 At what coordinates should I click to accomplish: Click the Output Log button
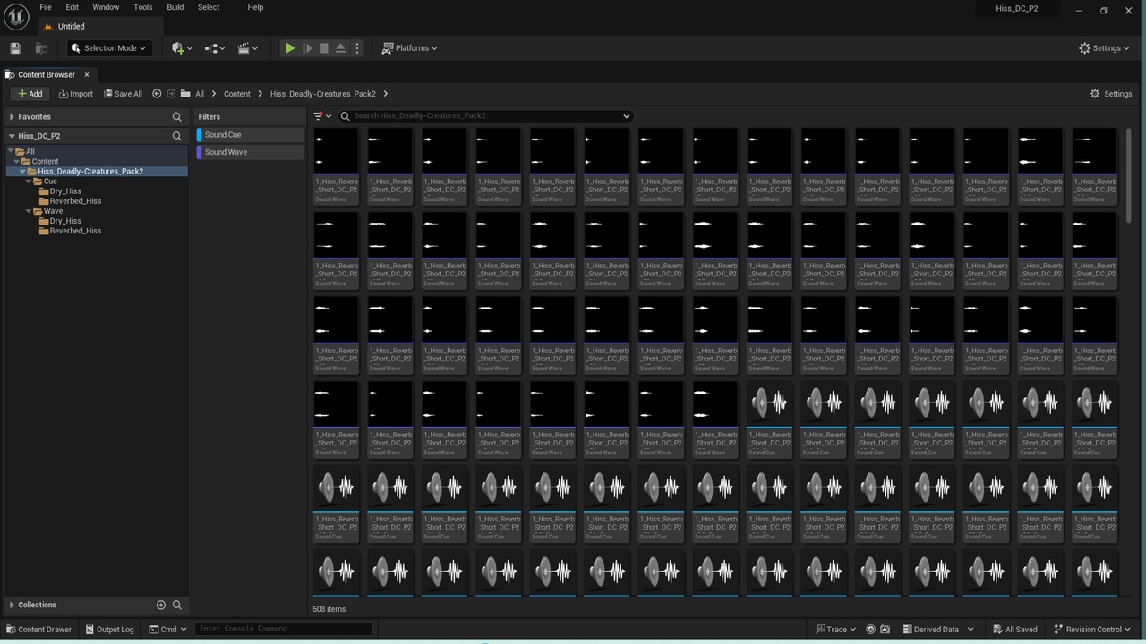(109, 630)
